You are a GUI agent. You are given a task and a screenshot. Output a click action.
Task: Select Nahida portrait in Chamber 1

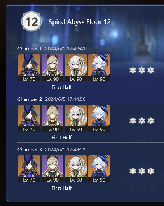tap(76, 68)
